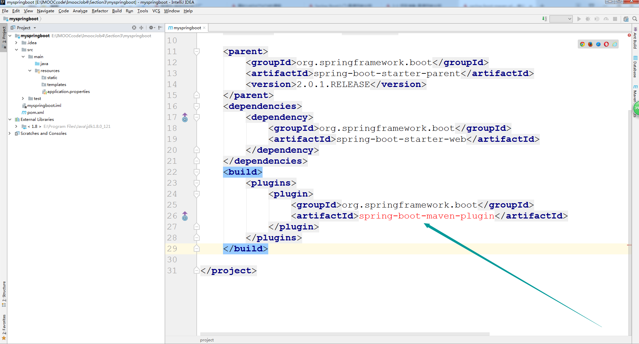Open the run configuration dropdown
The image size is (639, 344).
[x=561, y=19]
